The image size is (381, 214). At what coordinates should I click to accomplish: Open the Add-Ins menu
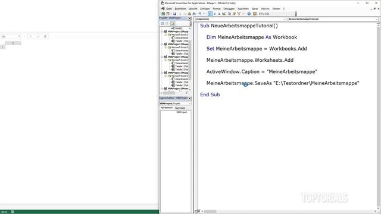tap(266, 9)
